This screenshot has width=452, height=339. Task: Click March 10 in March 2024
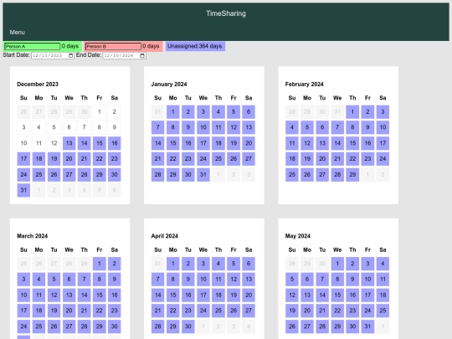click(x=23, y=295)
